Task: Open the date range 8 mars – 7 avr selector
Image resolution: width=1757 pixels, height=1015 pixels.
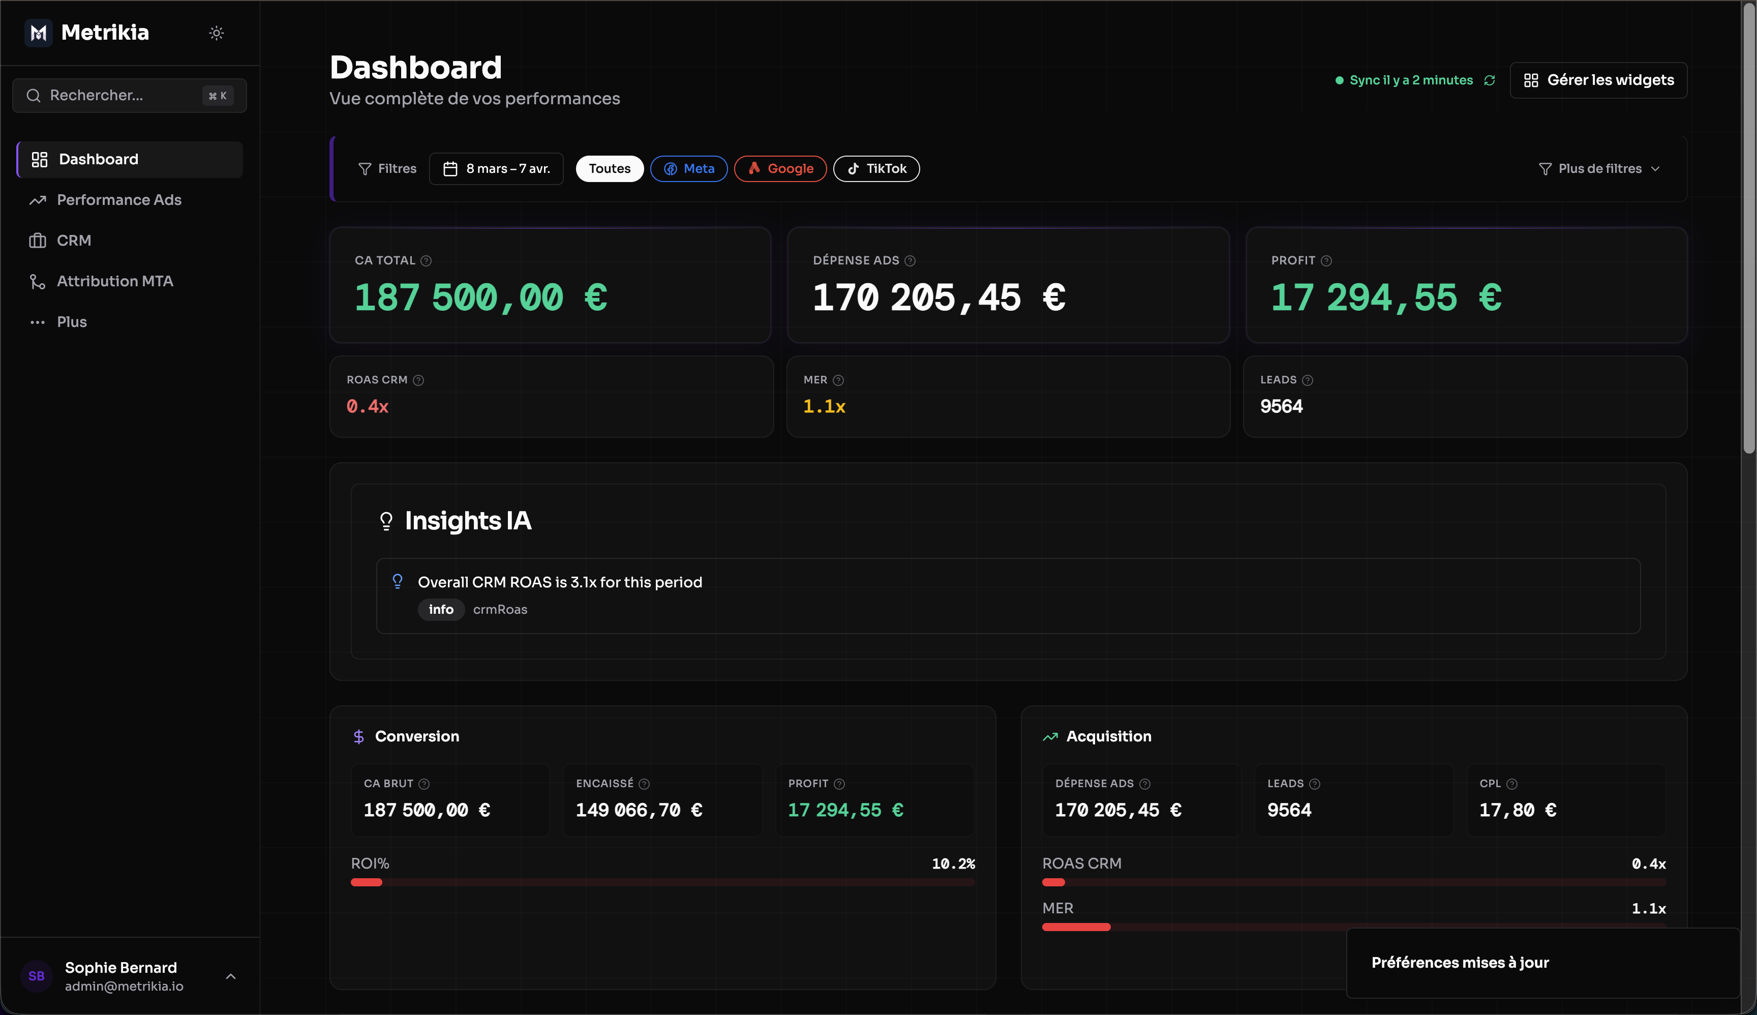Action: [x=496, y=168]
